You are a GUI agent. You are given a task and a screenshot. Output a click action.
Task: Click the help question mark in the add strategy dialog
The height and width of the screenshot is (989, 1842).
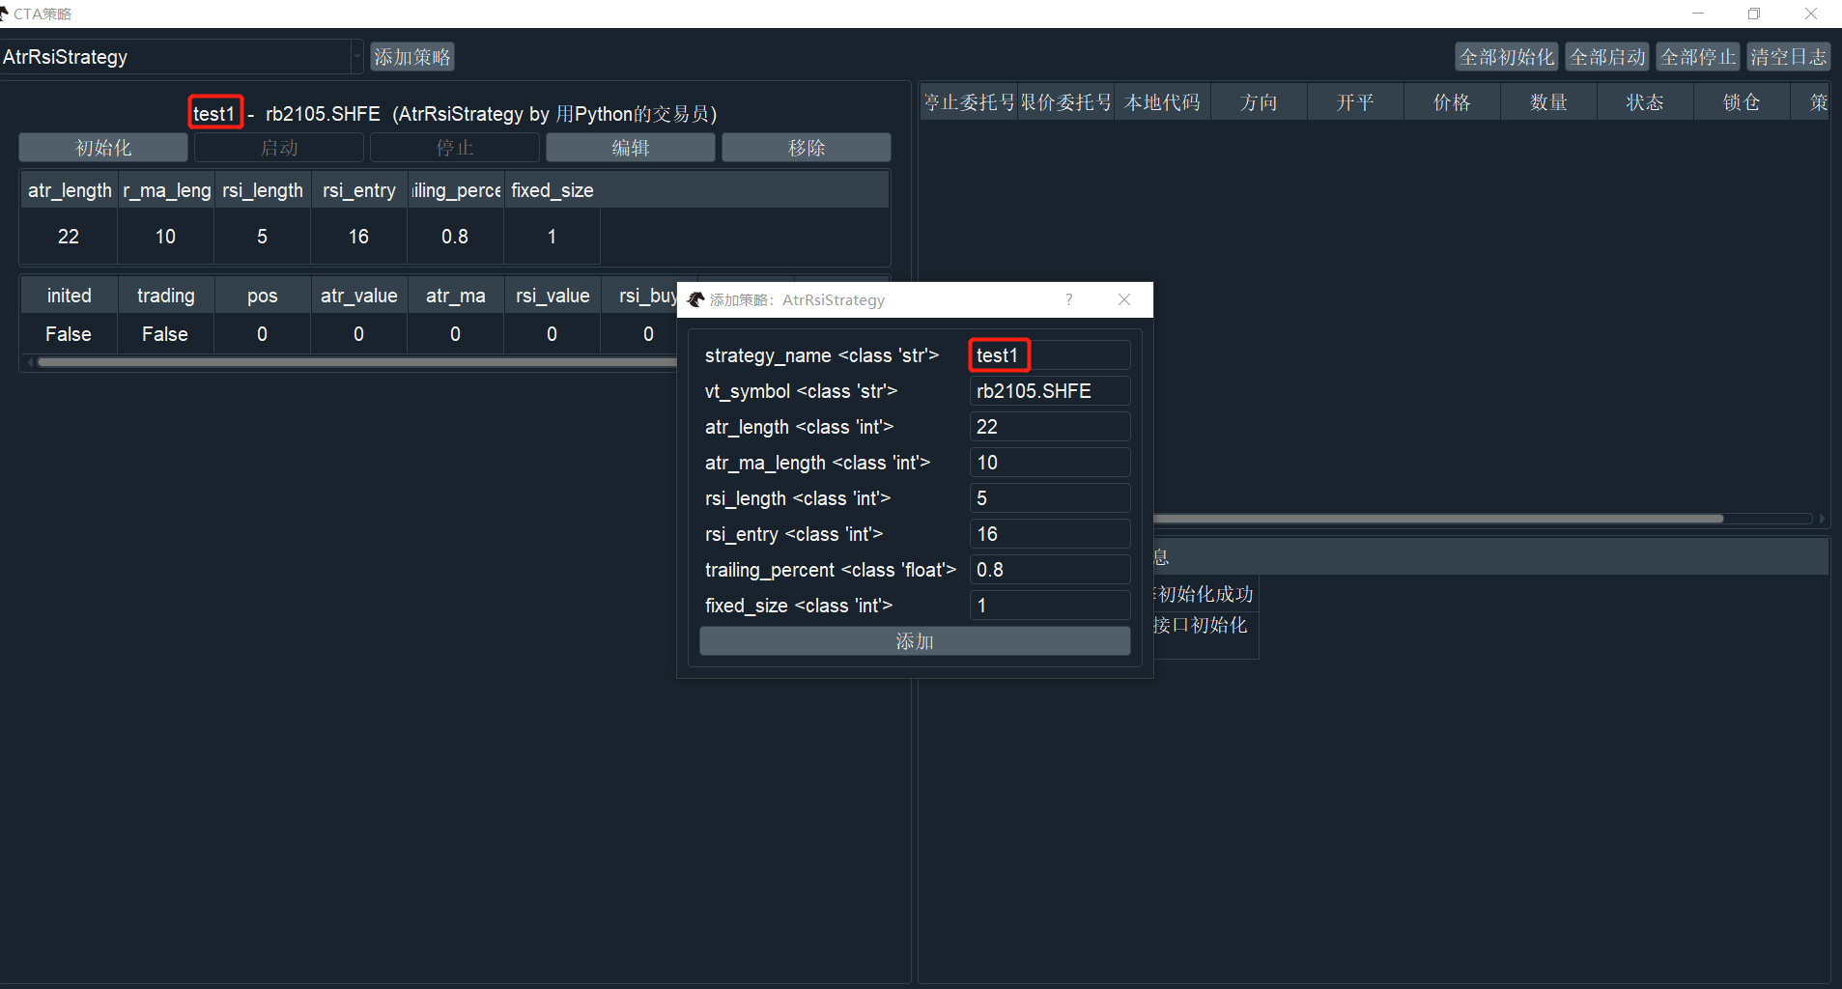[1069, 299]
